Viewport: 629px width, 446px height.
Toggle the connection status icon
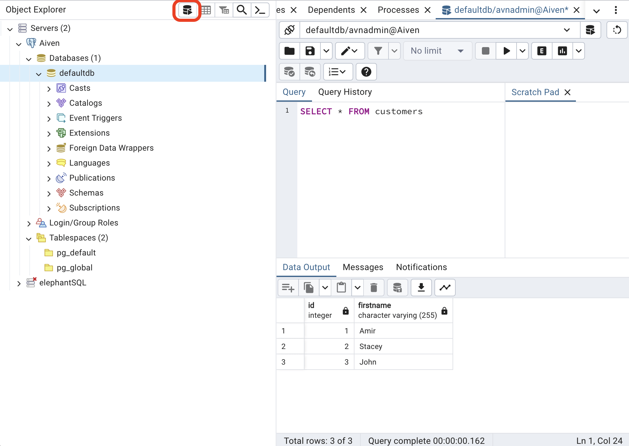coord(290,30)
